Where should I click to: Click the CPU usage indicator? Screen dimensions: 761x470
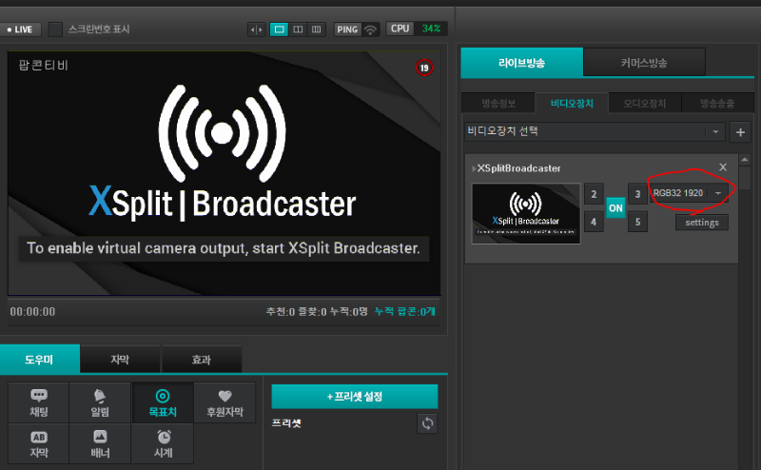click(x=417, y=29)
